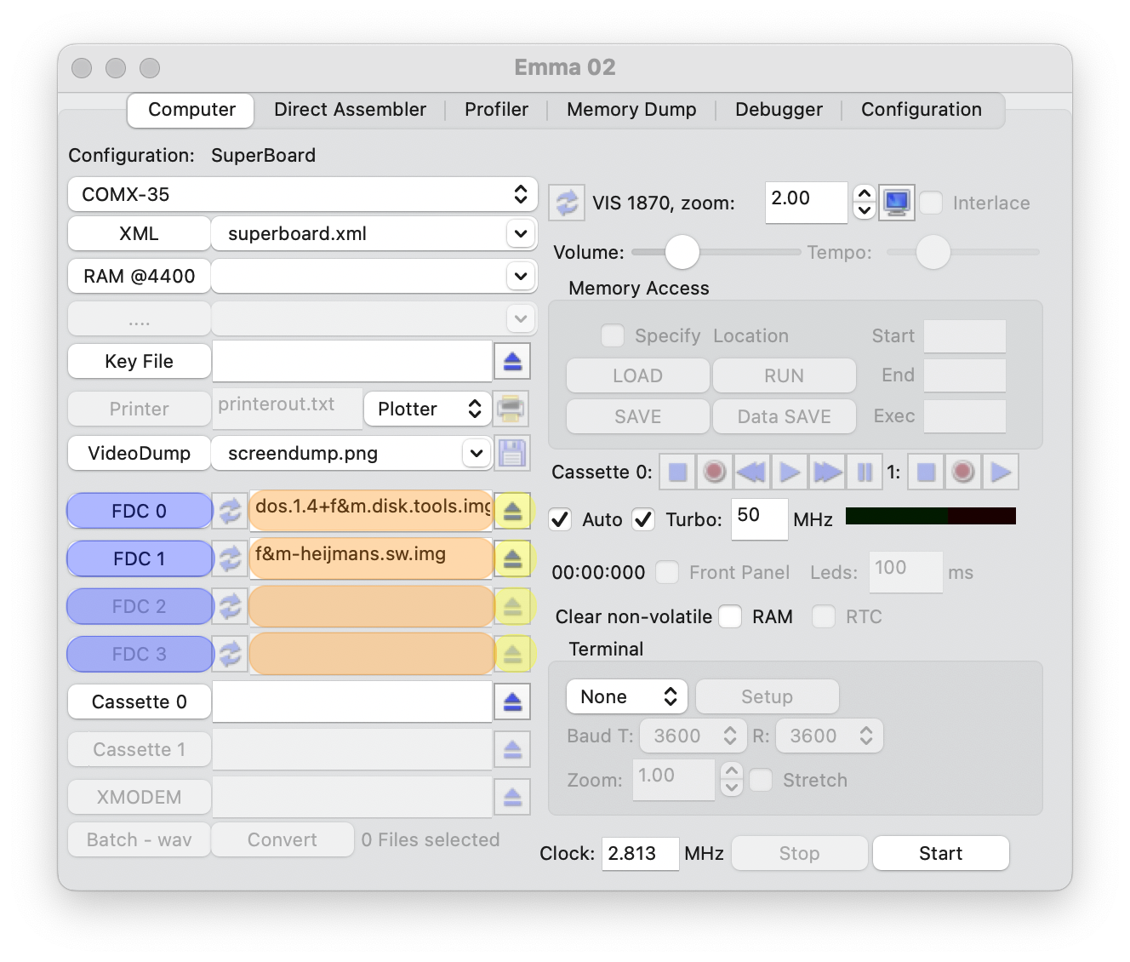The width and height of the screenshot is (1130, 962).
Task: Click the VideoDump button
Action: pyautogui.click(x=139, y=453)
